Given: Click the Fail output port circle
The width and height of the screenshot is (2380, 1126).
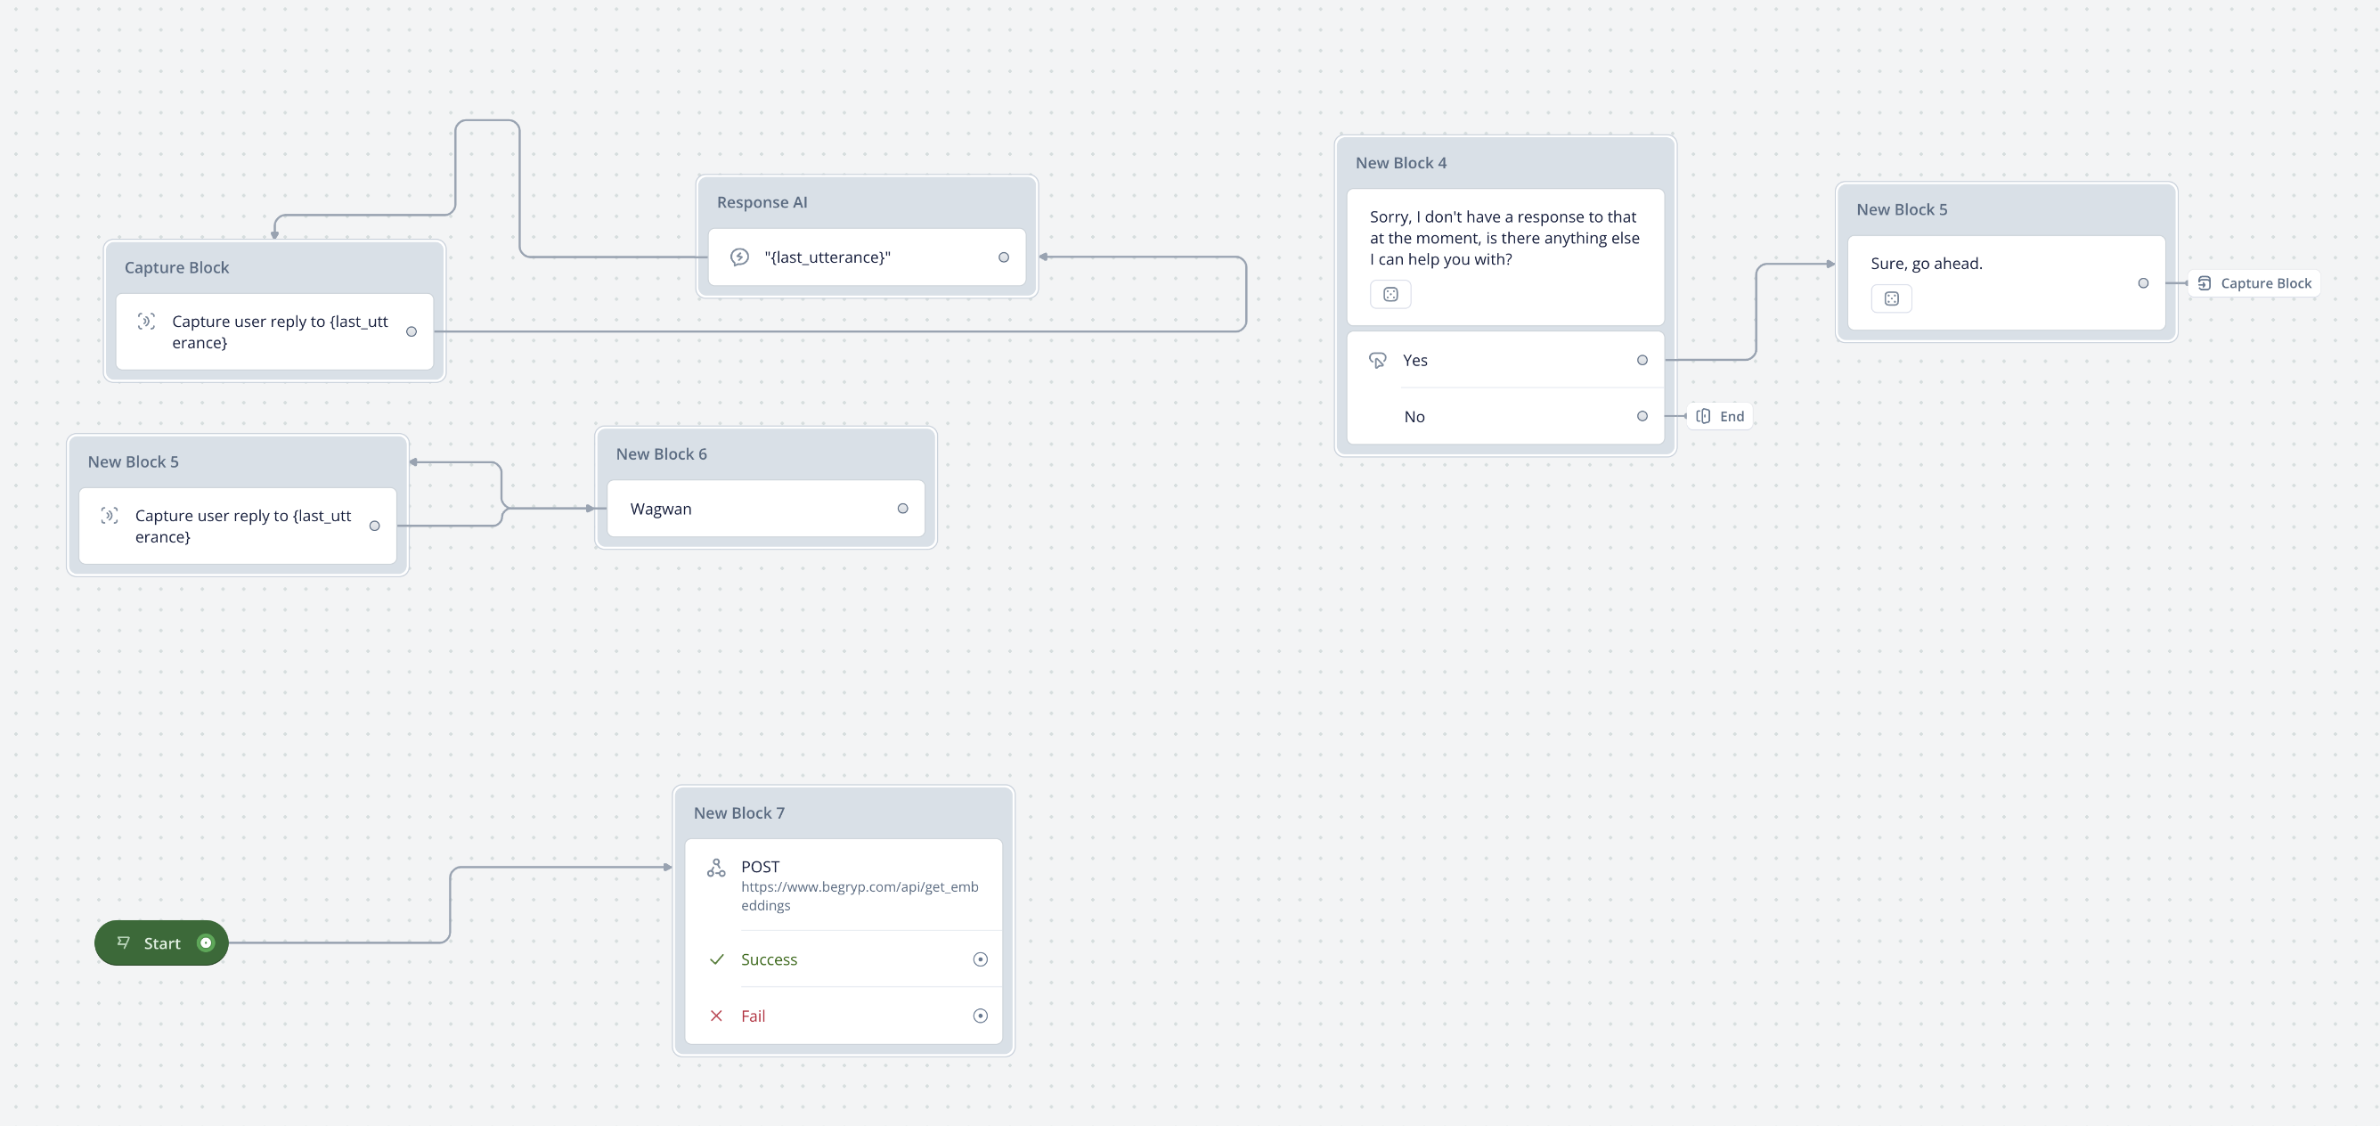Looking at the screenshot, I should click(981, 1016).
